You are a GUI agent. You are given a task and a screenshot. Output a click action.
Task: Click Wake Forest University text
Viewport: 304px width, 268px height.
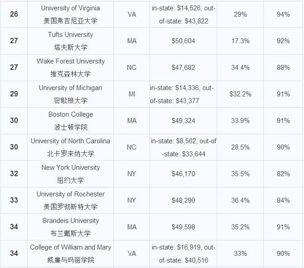(70, 61)
